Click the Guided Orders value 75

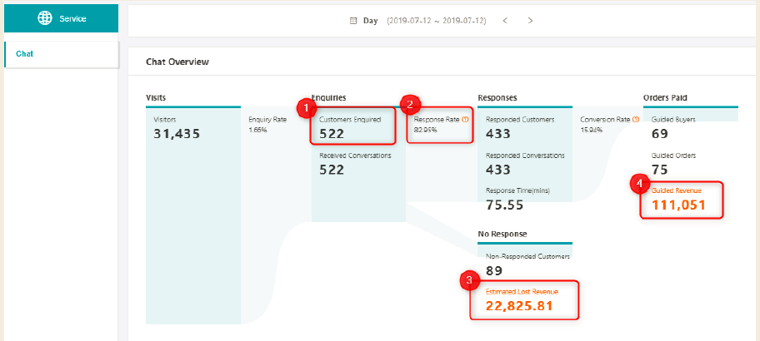[660, 170]
